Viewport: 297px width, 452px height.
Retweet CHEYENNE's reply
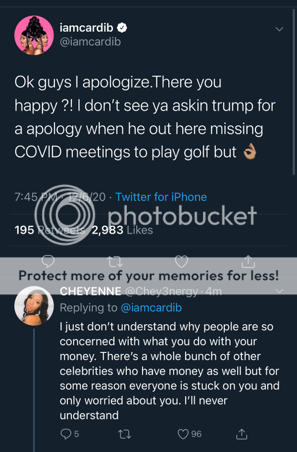(x=126, y=434)
